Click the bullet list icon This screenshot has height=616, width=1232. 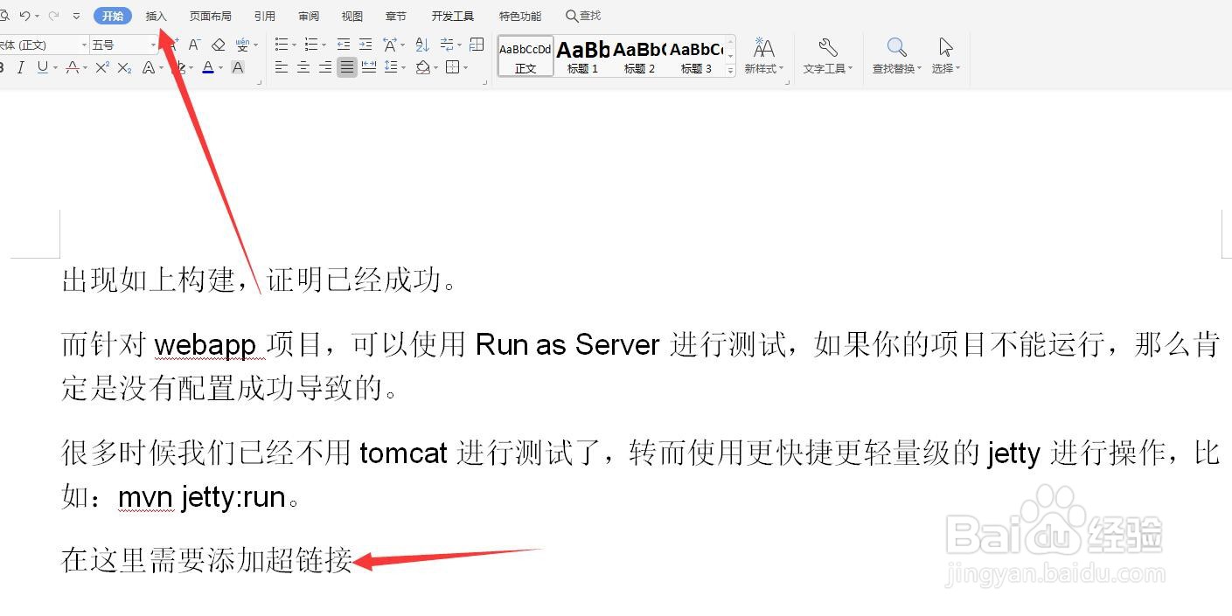point(282,45)
